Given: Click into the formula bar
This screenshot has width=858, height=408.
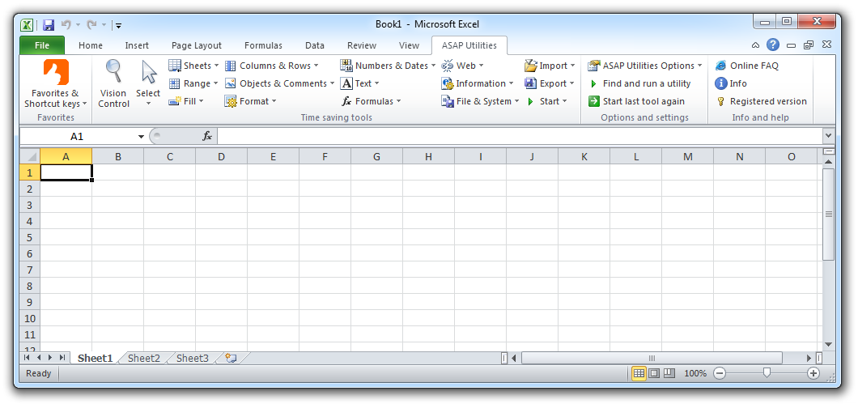Looking at the screenshot, I should coord(520,136).
